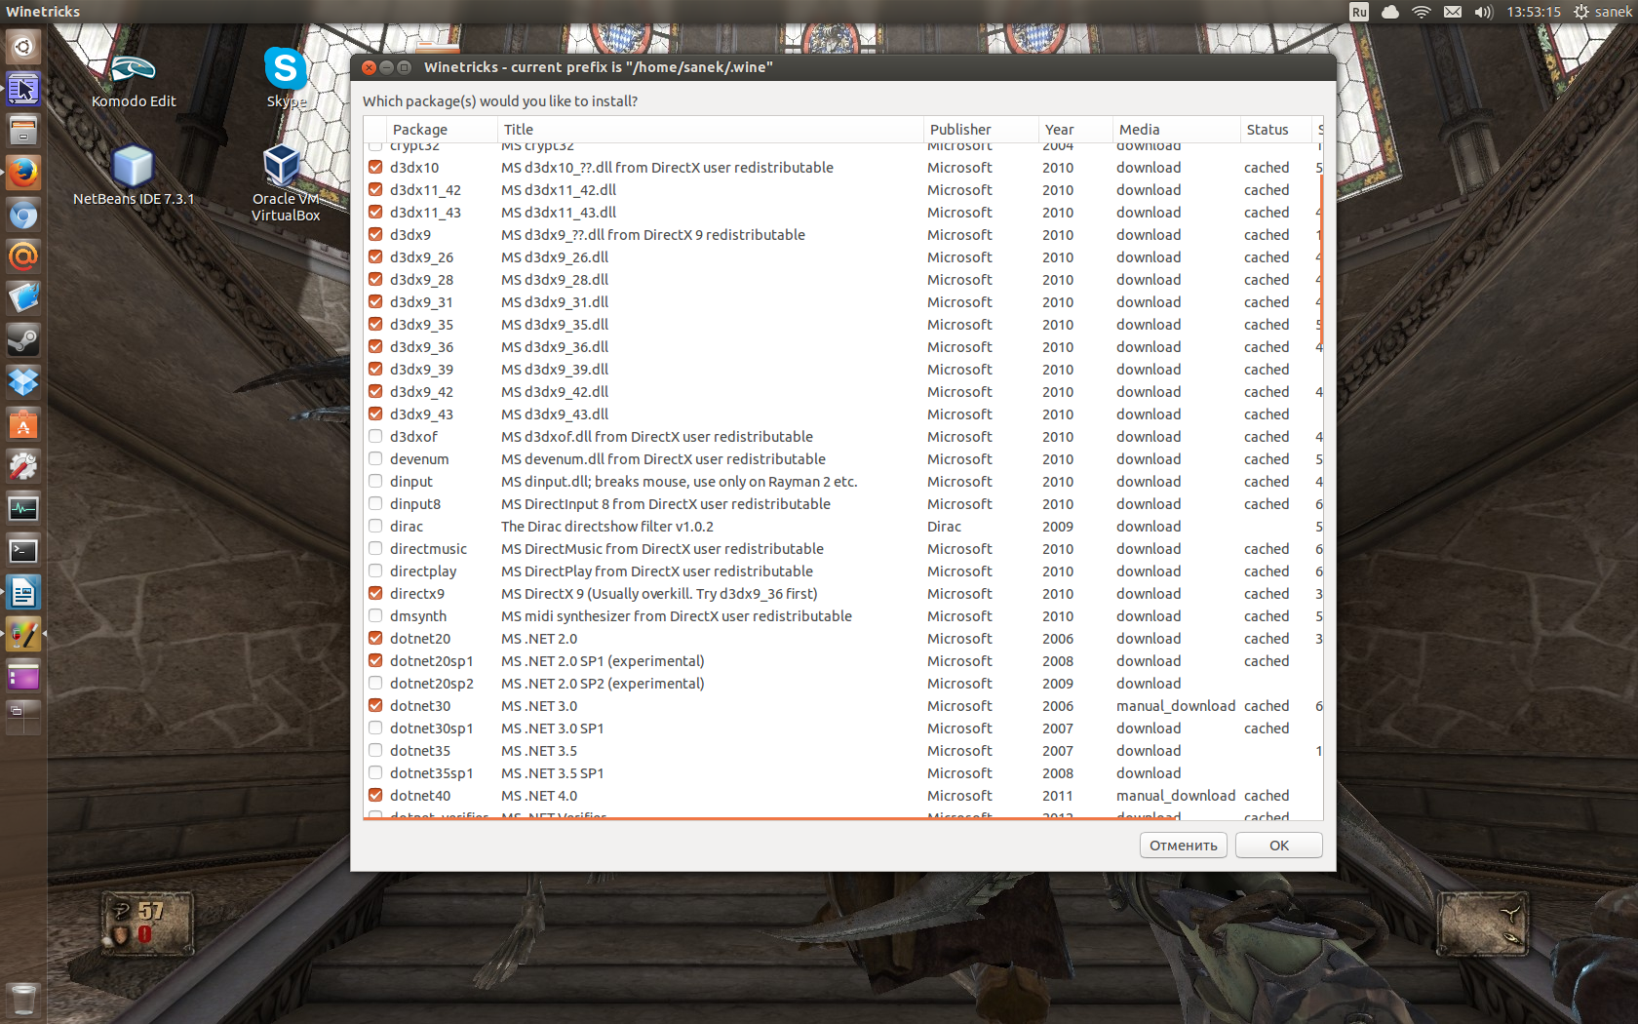
Task: Click "manual_download" in the dotnet30 row
Action: (x=1176, y=705)
